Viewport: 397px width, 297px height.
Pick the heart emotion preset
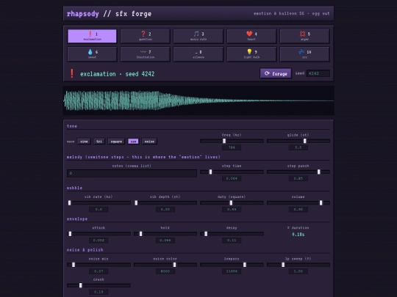click(251, 36)
